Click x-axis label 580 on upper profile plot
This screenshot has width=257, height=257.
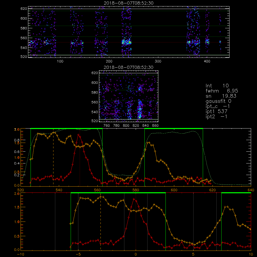(136, 190)
